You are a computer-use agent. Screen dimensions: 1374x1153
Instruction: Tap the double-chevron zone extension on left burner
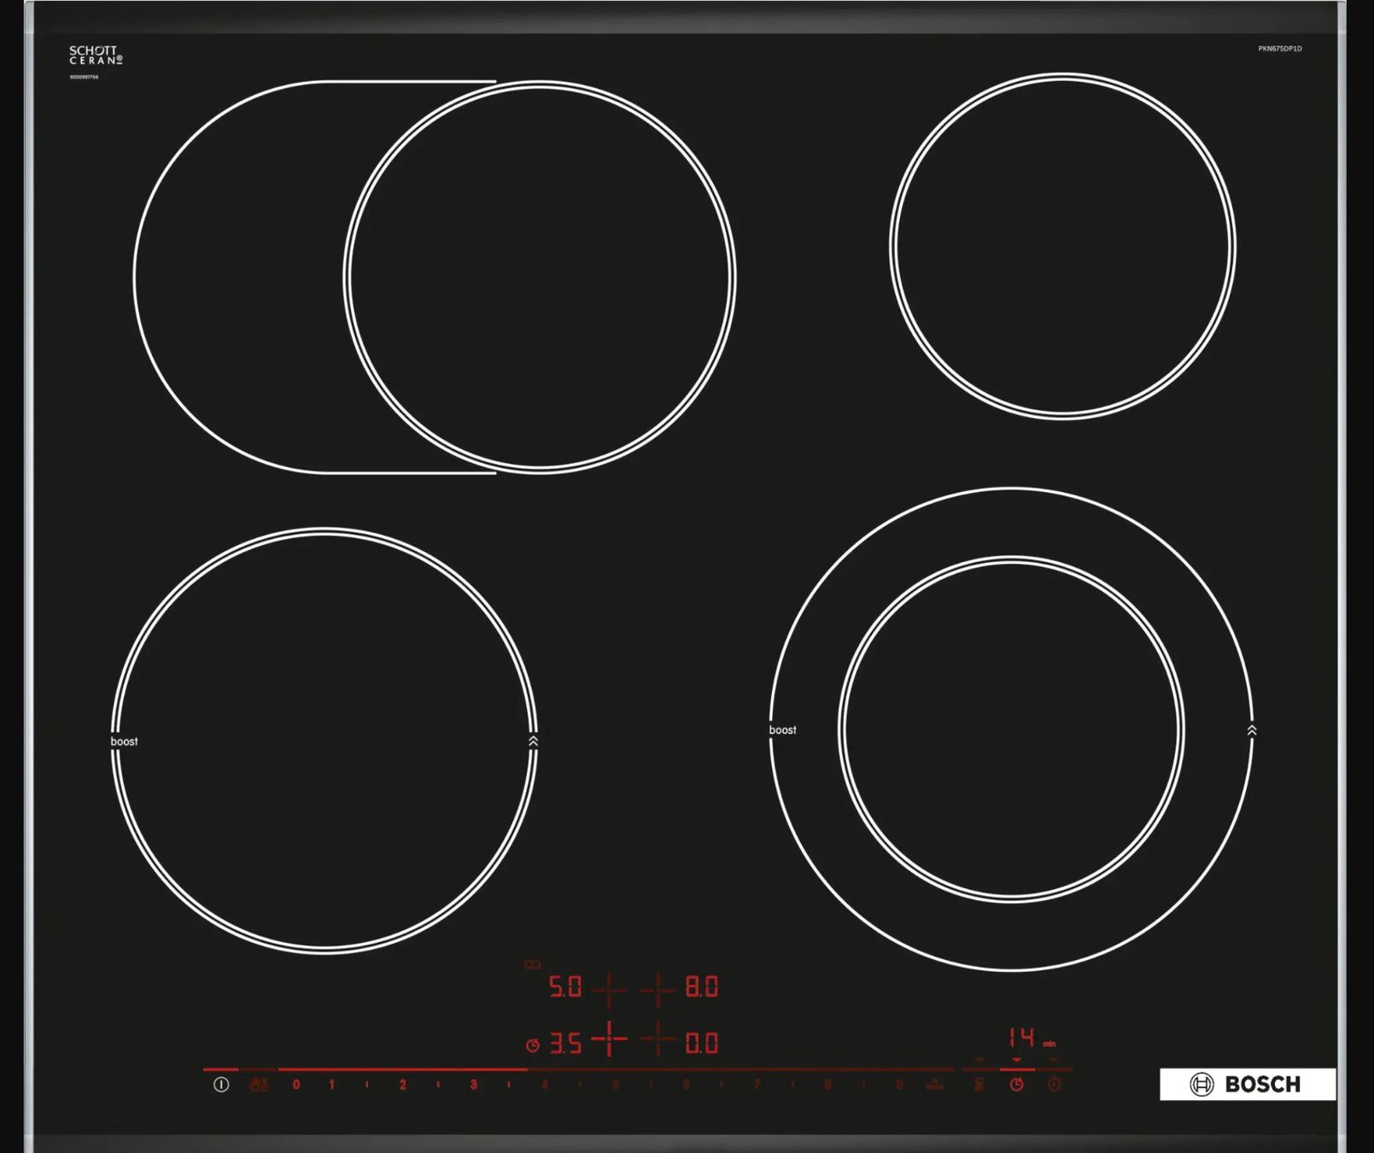pyautogui.click(x=534, y=741)
